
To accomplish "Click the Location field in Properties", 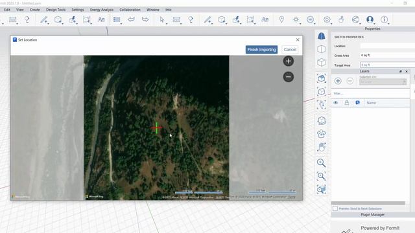I will (388, 46).
